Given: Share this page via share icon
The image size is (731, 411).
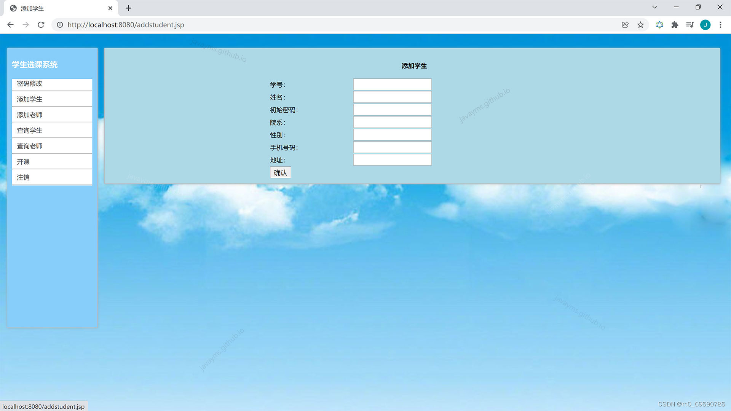Looking at the screenshot, I should tap(625, 25).
